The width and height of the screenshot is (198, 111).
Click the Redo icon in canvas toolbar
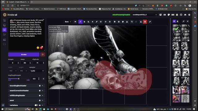(136, 22)
